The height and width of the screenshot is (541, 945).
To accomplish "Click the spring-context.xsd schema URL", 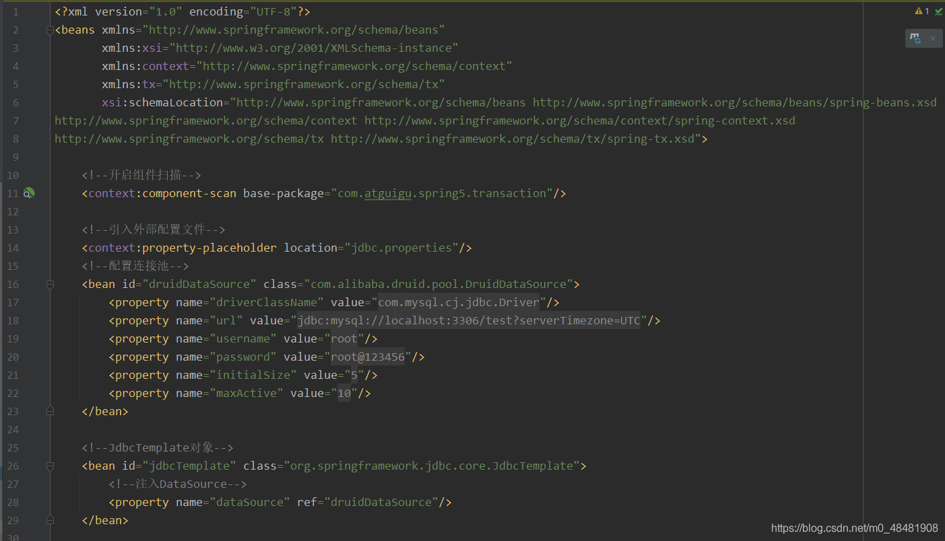I will point(580,120).
